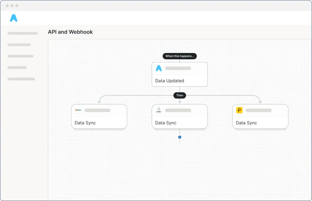
Task: Open the first sidebar menu item
Action: 22,33
